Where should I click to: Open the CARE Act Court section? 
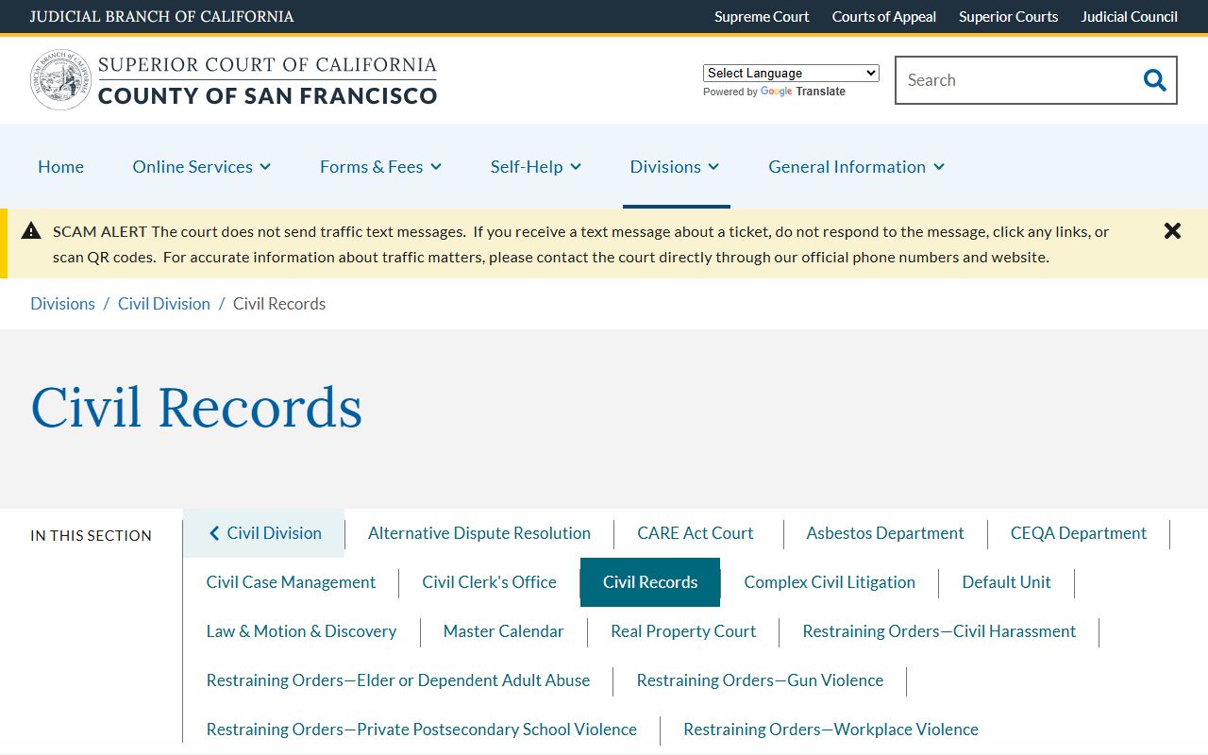pos(696,533)
